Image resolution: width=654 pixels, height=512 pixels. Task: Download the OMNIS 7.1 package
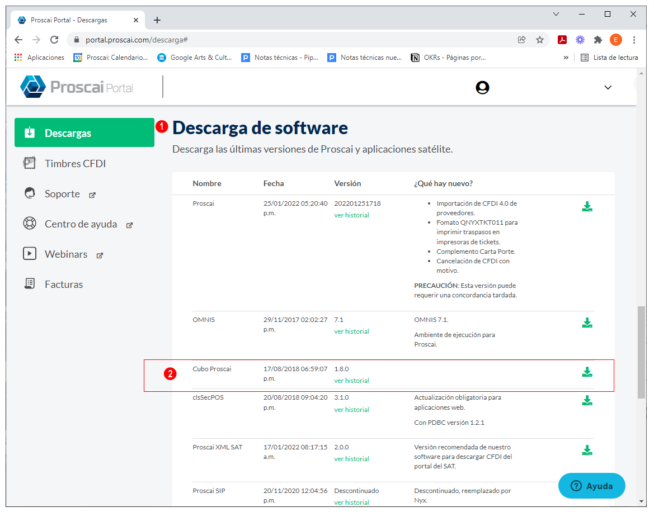click(x=587, y=323)
